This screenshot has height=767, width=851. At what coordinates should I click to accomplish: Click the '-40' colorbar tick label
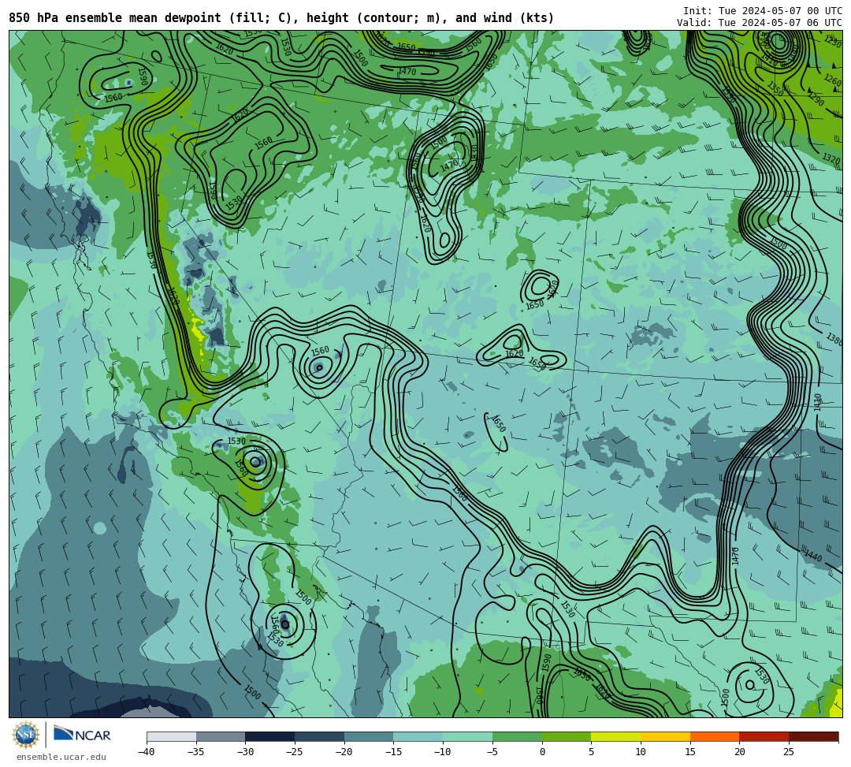(x=147, y=752)
